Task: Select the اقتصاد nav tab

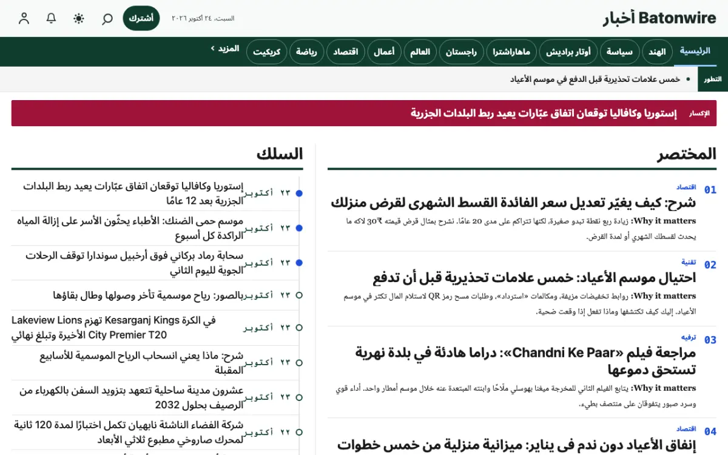Action: point(345,52)
